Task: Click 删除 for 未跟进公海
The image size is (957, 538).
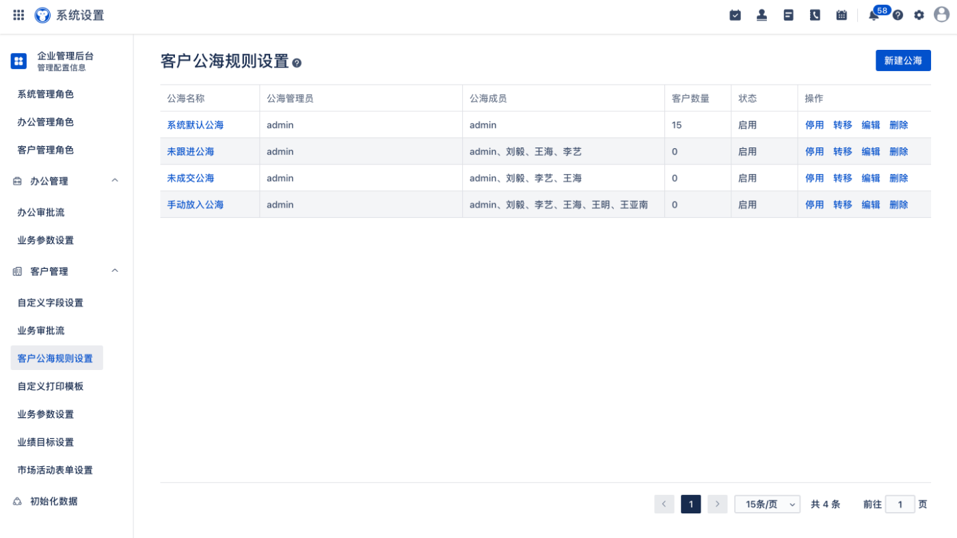Action: coord(899,152)
